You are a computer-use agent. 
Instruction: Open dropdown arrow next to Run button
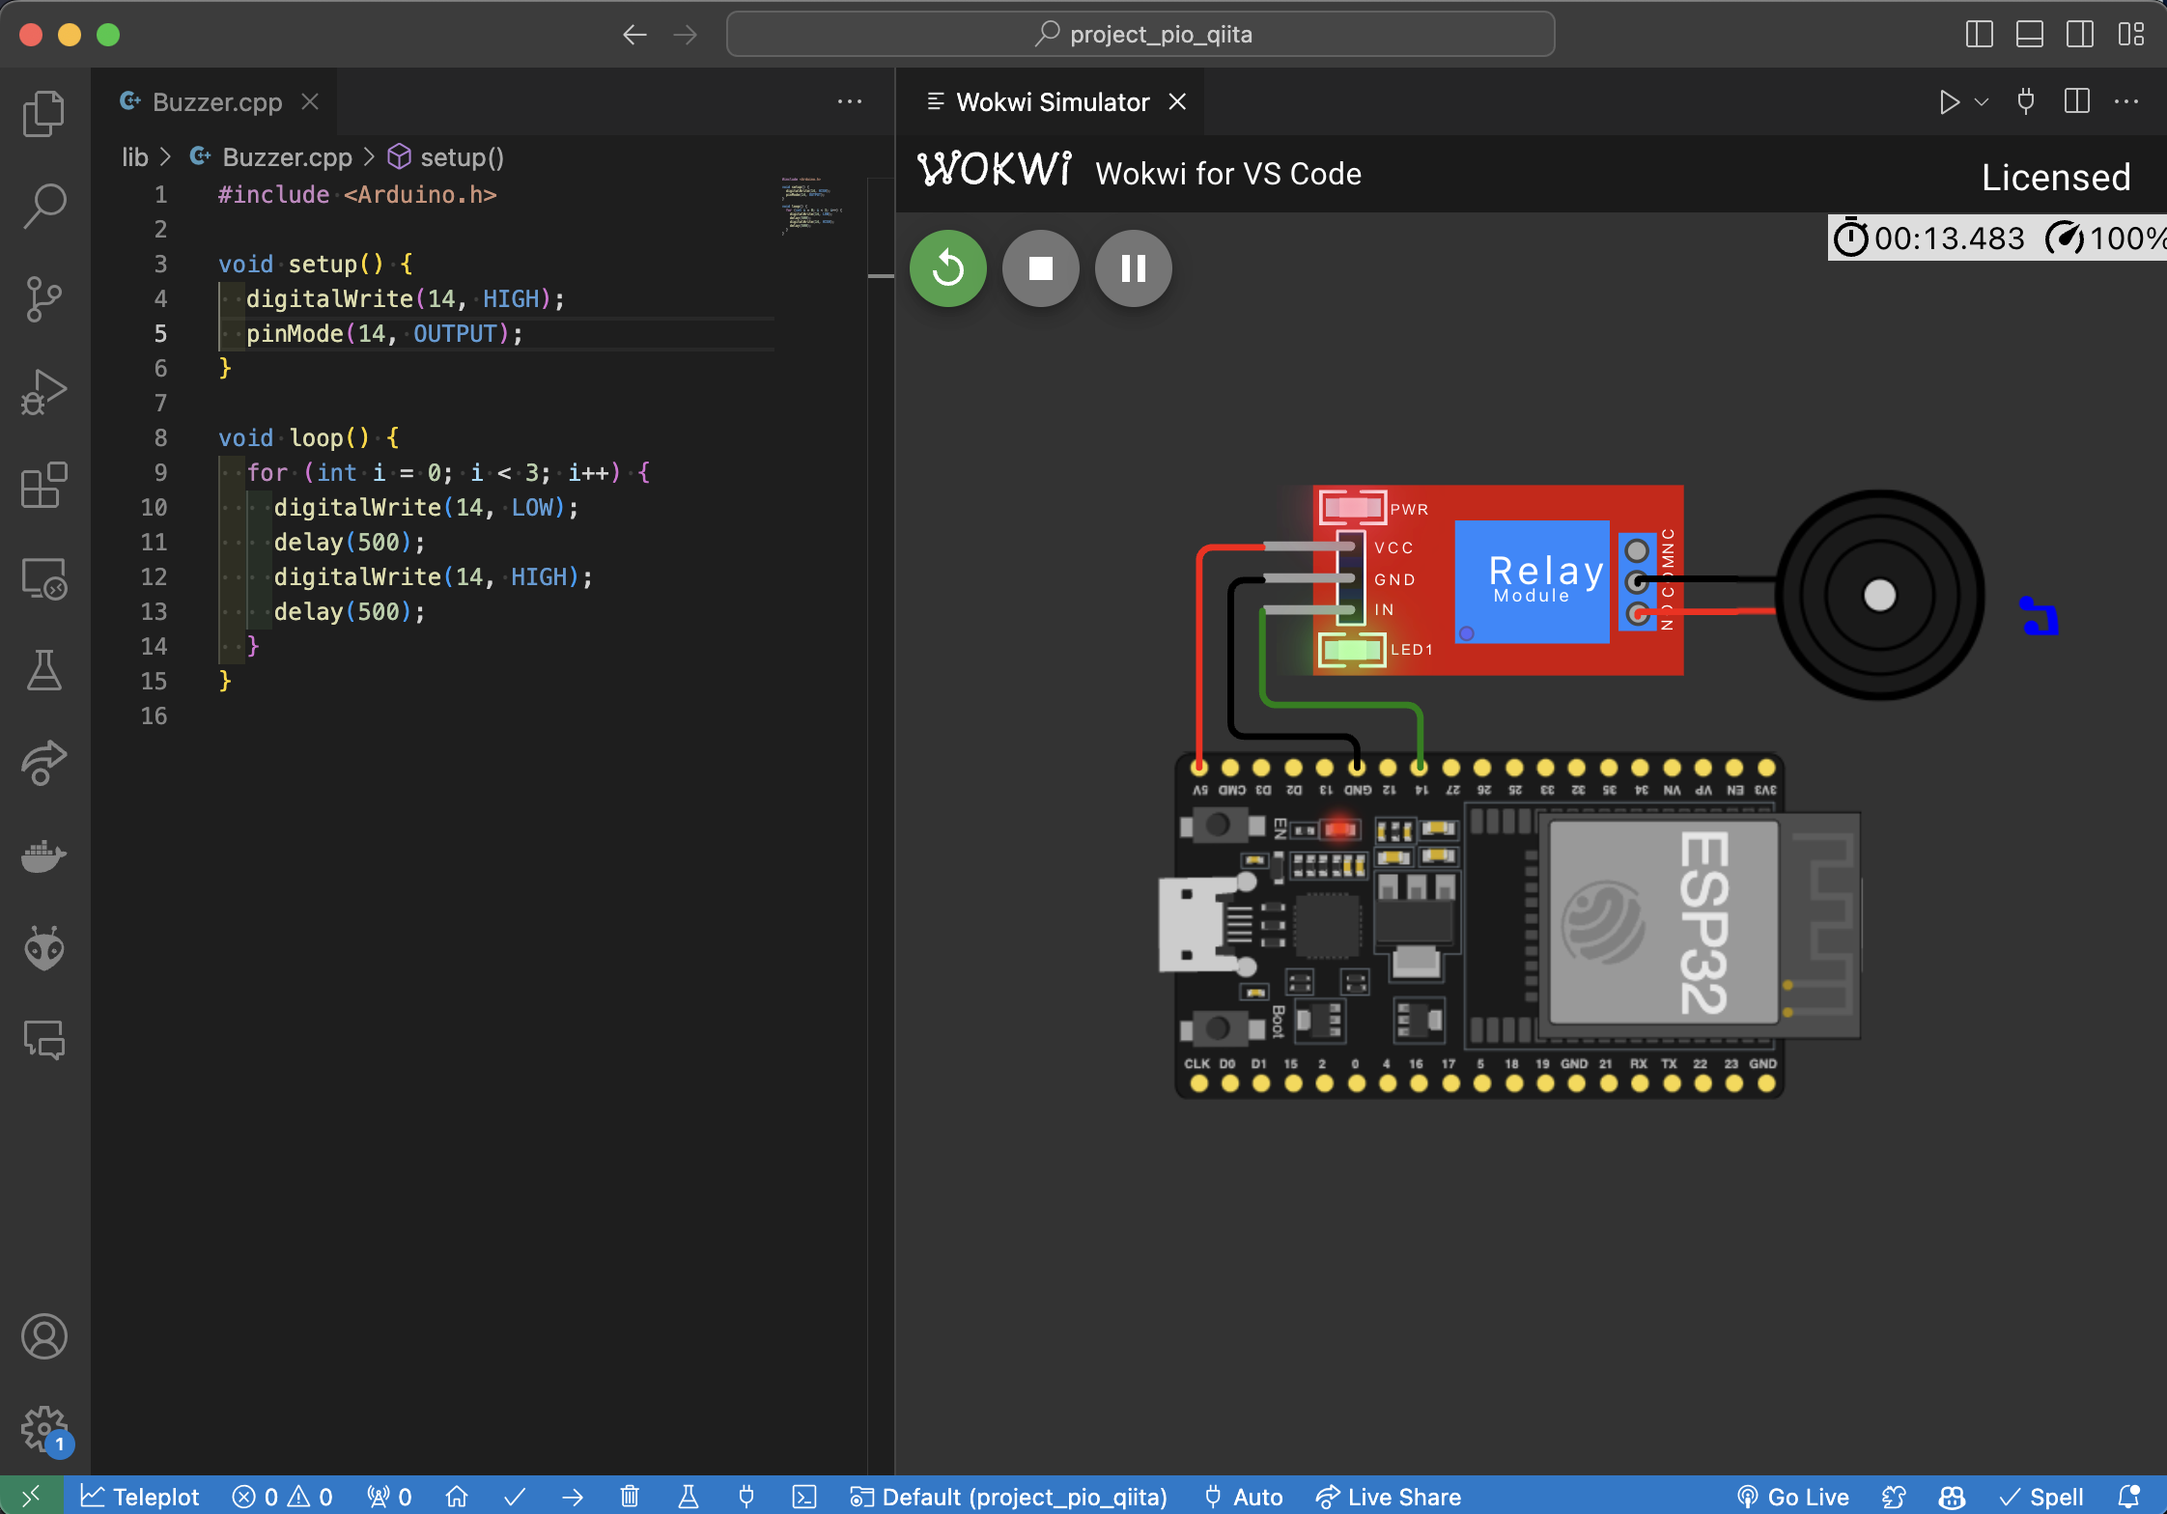pos(1982,101)
